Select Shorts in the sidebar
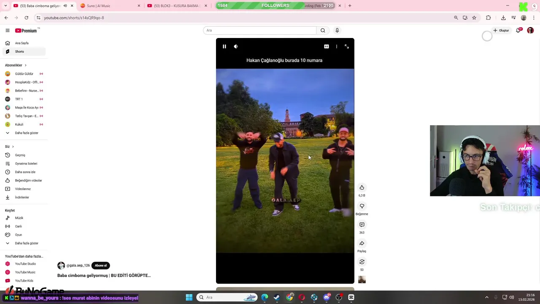 pos(24,52)
